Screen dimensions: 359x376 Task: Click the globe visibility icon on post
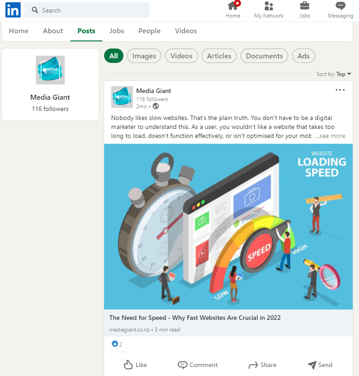156,106
